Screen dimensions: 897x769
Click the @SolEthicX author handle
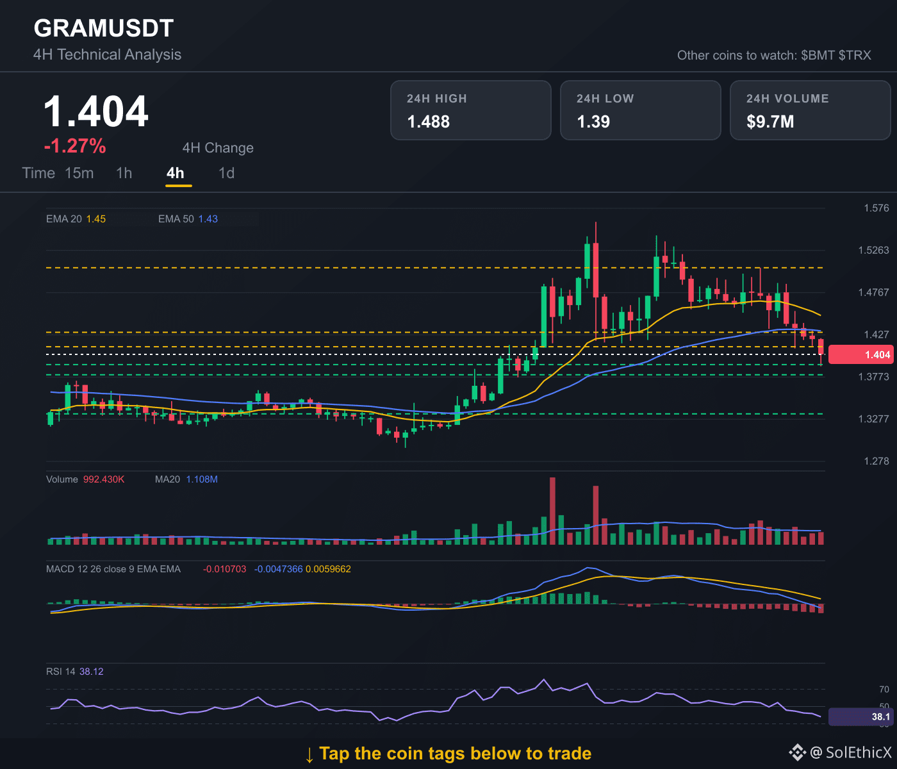851,752
